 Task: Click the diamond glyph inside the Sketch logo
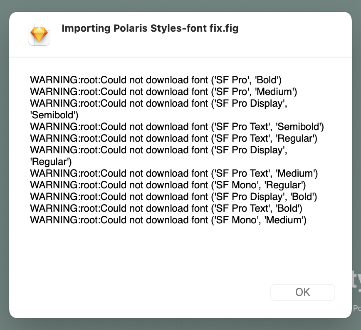tap(39, 34)
